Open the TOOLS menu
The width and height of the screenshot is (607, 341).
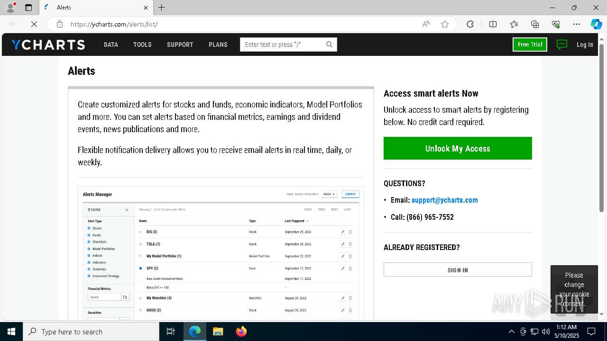[142, 45]
